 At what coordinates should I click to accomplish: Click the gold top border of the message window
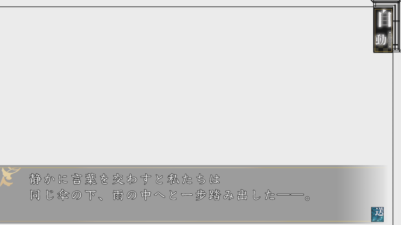pyautogui.click(x=194, y=168)
